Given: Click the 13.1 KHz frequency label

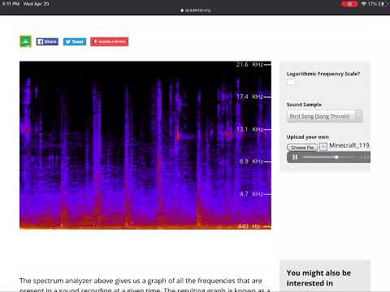Looking at the screenshot, I should [x=249, y=129].
